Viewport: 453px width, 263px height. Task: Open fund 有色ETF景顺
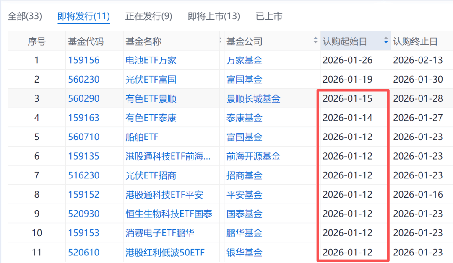click(x=151, y=99)
